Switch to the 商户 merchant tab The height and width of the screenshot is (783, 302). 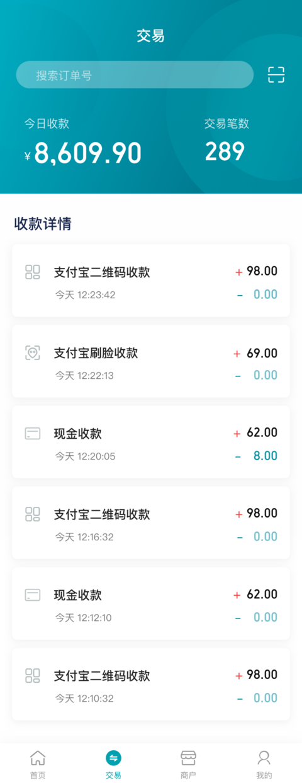188,765
